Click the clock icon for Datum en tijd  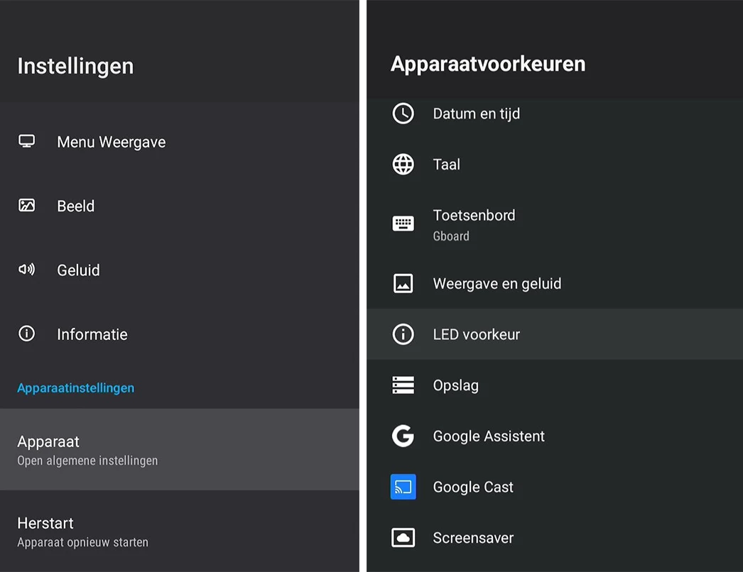(x=403, y=114)
